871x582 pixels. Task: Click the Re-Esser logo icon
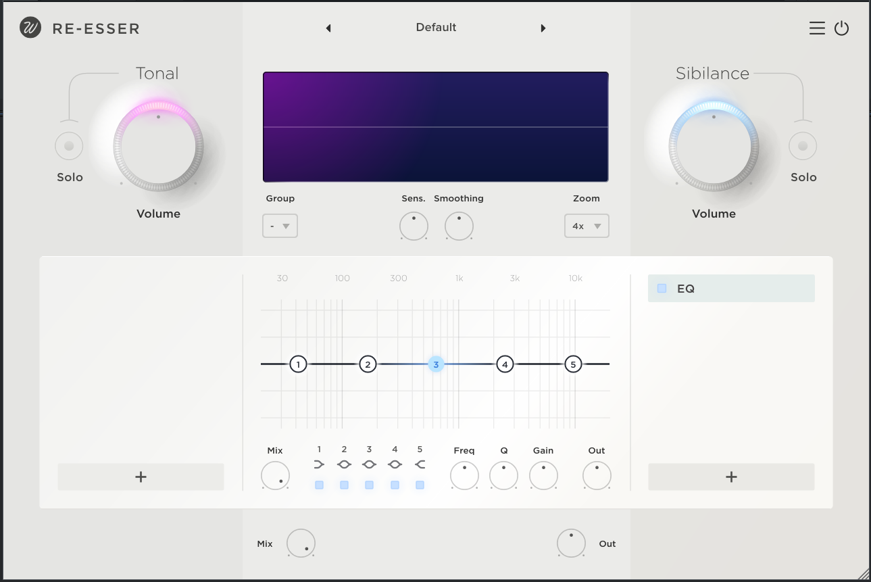coord(30,28)
